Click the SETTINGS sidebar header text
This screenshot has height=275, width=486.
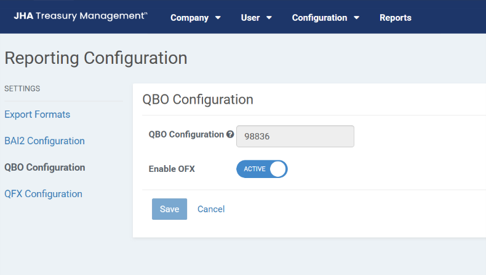point(22,88)
